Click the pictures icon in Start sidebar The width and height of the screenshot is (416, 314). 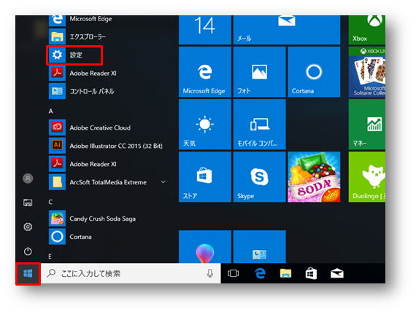[x=28, y=203]
